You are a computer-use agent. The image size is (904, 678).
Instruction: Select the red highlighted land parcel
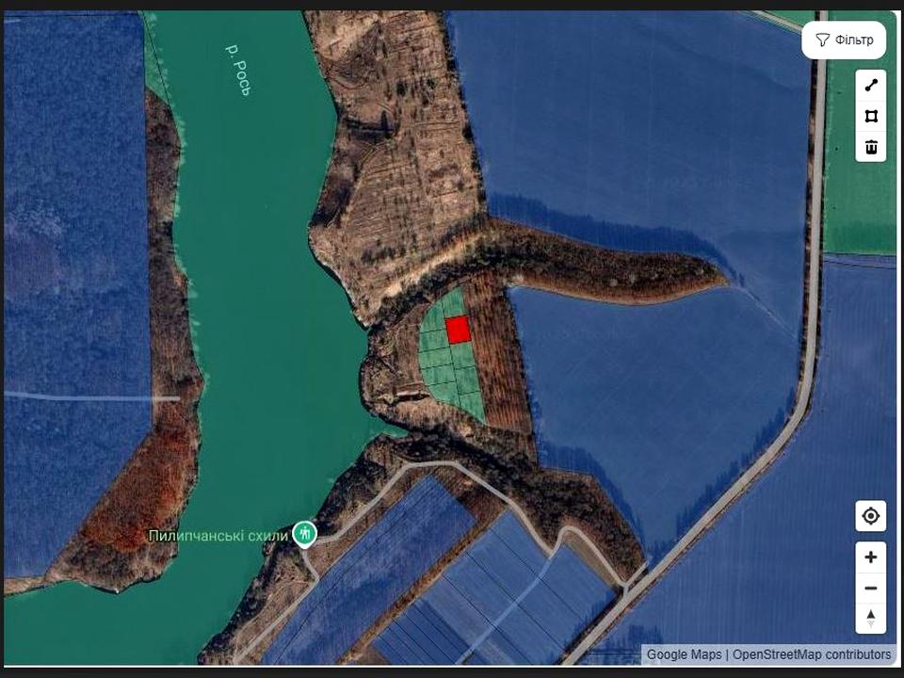[458, 330]
